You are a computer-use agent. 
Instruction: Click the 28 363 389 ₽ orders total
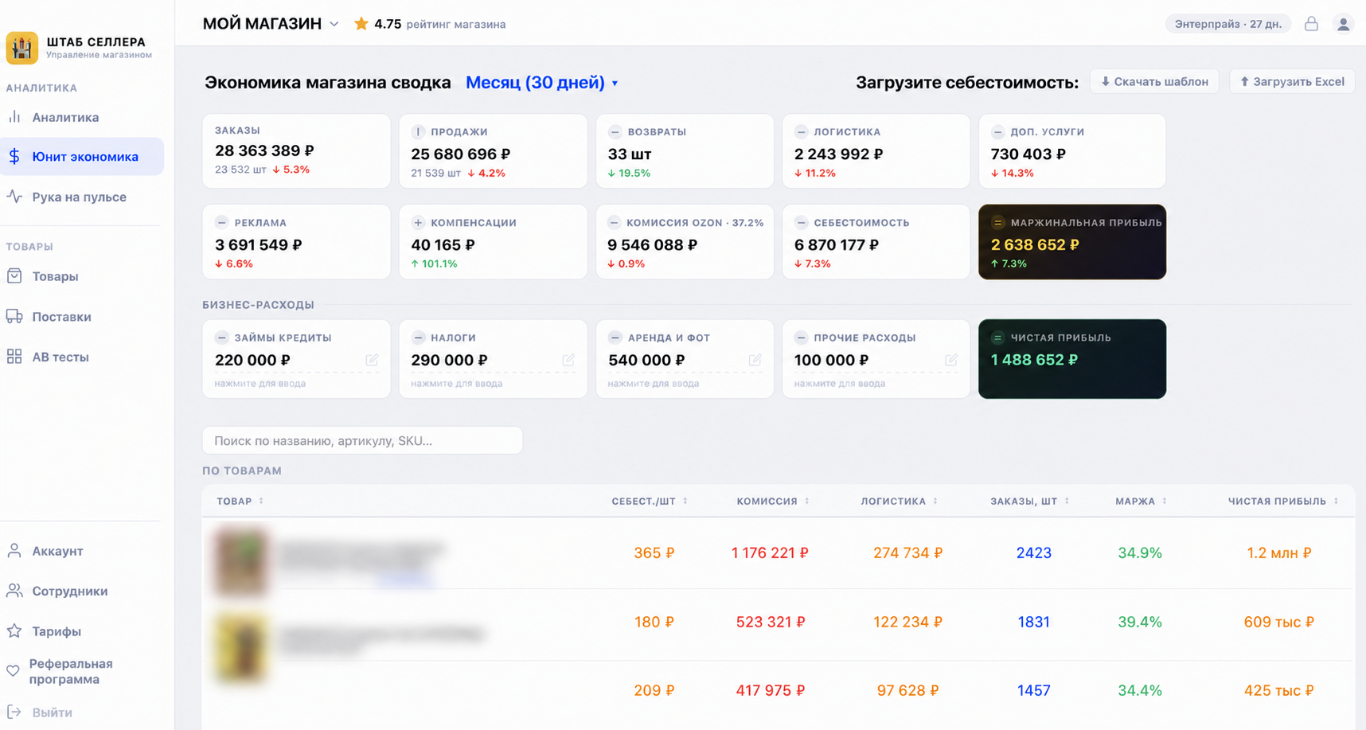(x=264, y=150)
